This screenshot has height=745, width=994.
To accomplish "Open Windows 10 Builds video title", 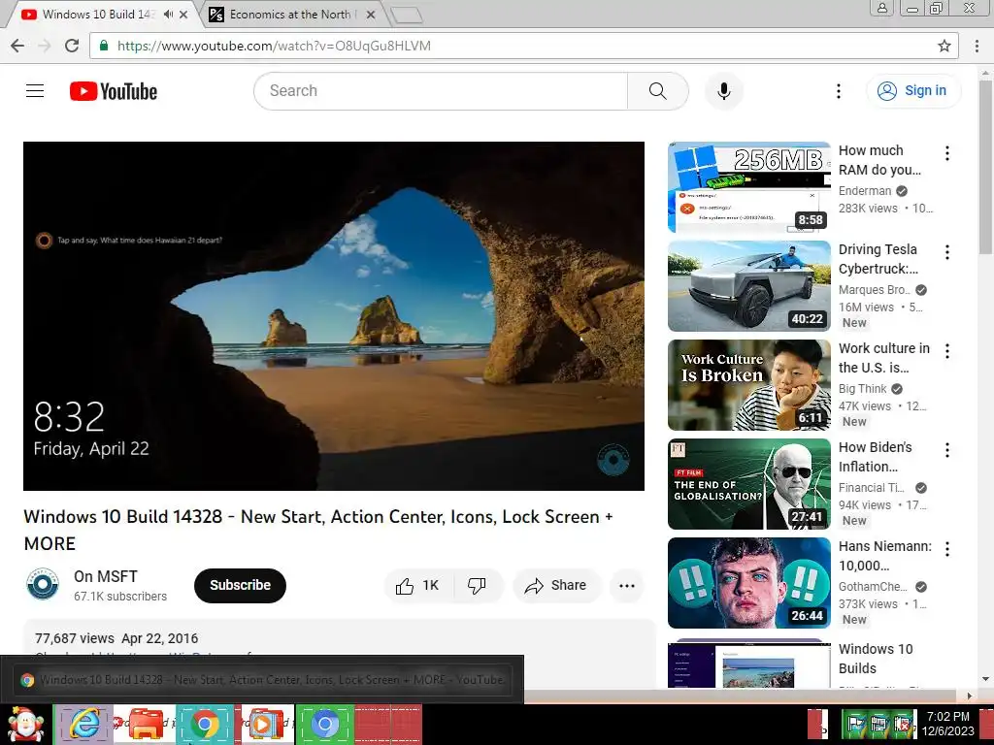I will pyautogui.click(x=876, y=659).
